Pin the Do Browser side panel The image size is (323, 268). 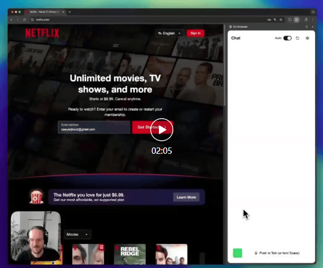coord(307,27)
